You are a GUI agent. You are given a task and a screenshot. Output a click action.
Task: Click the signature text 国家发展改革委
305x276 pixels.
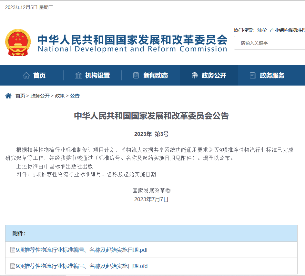pos(151,190)
